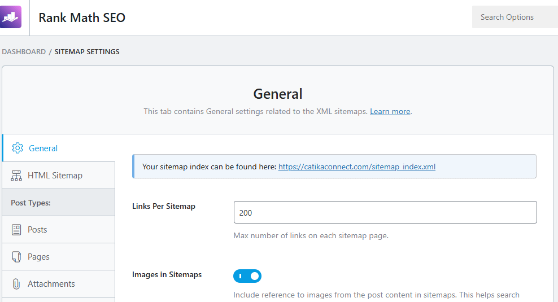Click the Rank Math SEO title
Image resolution: width=558 pixels, height=302 pixels.
82,17
